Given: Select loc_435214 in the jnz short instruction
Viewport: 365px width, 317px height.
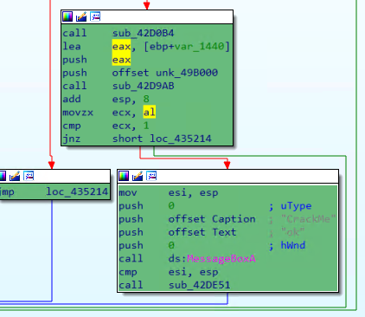Looking at the screenshot, I should pyautogui.click(x=181, y=139).
